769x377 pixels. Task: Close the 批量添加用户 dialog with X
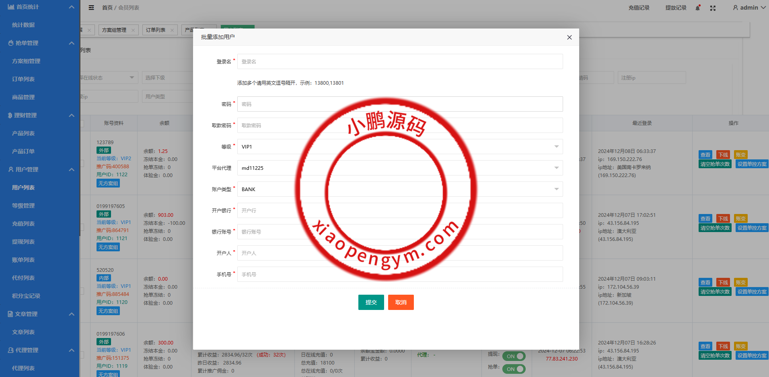point(569,37)
